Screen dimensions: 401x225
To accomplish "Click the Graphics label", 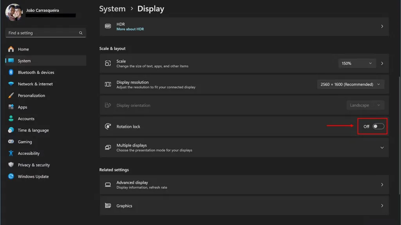I will 124,205.
